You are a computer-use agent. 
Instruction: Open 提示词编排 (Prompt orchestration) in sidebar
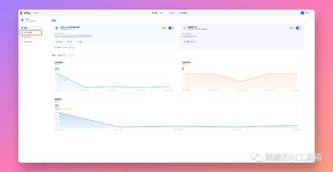(31, 32)
